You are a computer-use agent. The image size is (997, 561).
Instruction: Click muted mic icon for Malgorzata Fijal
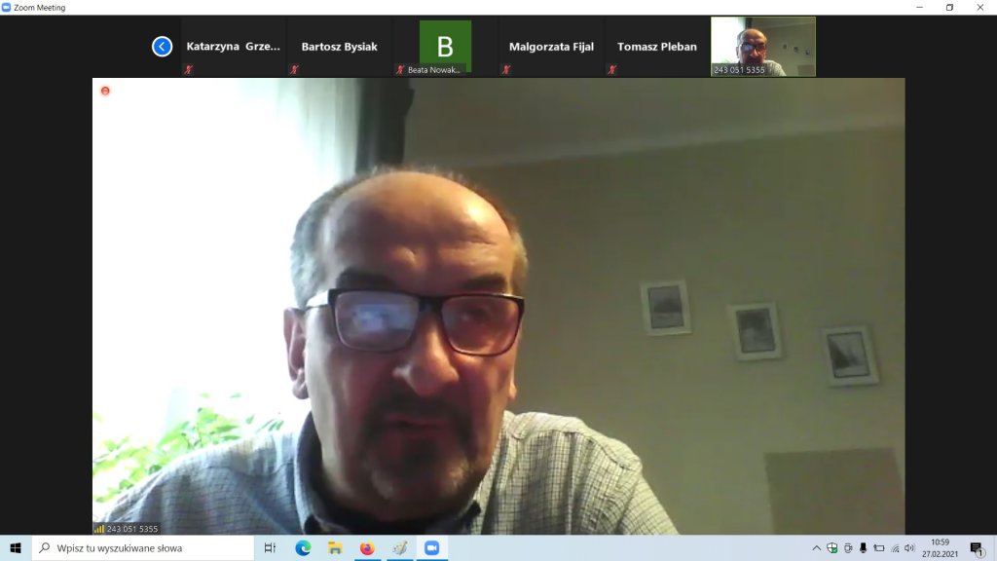click(506, 70)
